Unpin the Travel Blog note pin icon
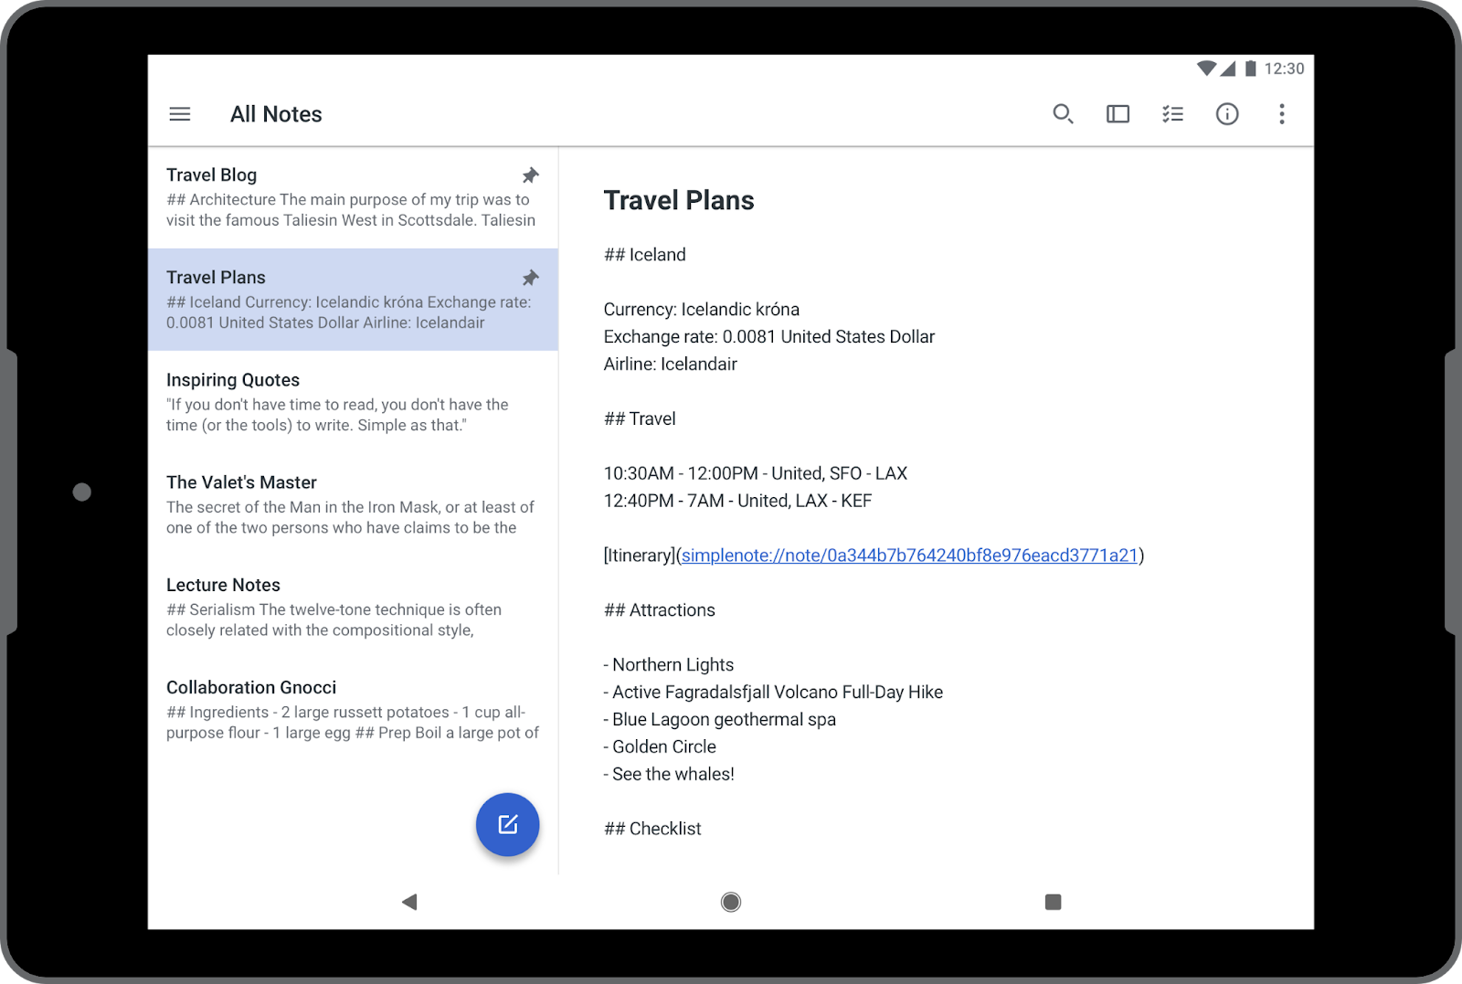This screenshot has height=984, width=1462. point(530,175)
